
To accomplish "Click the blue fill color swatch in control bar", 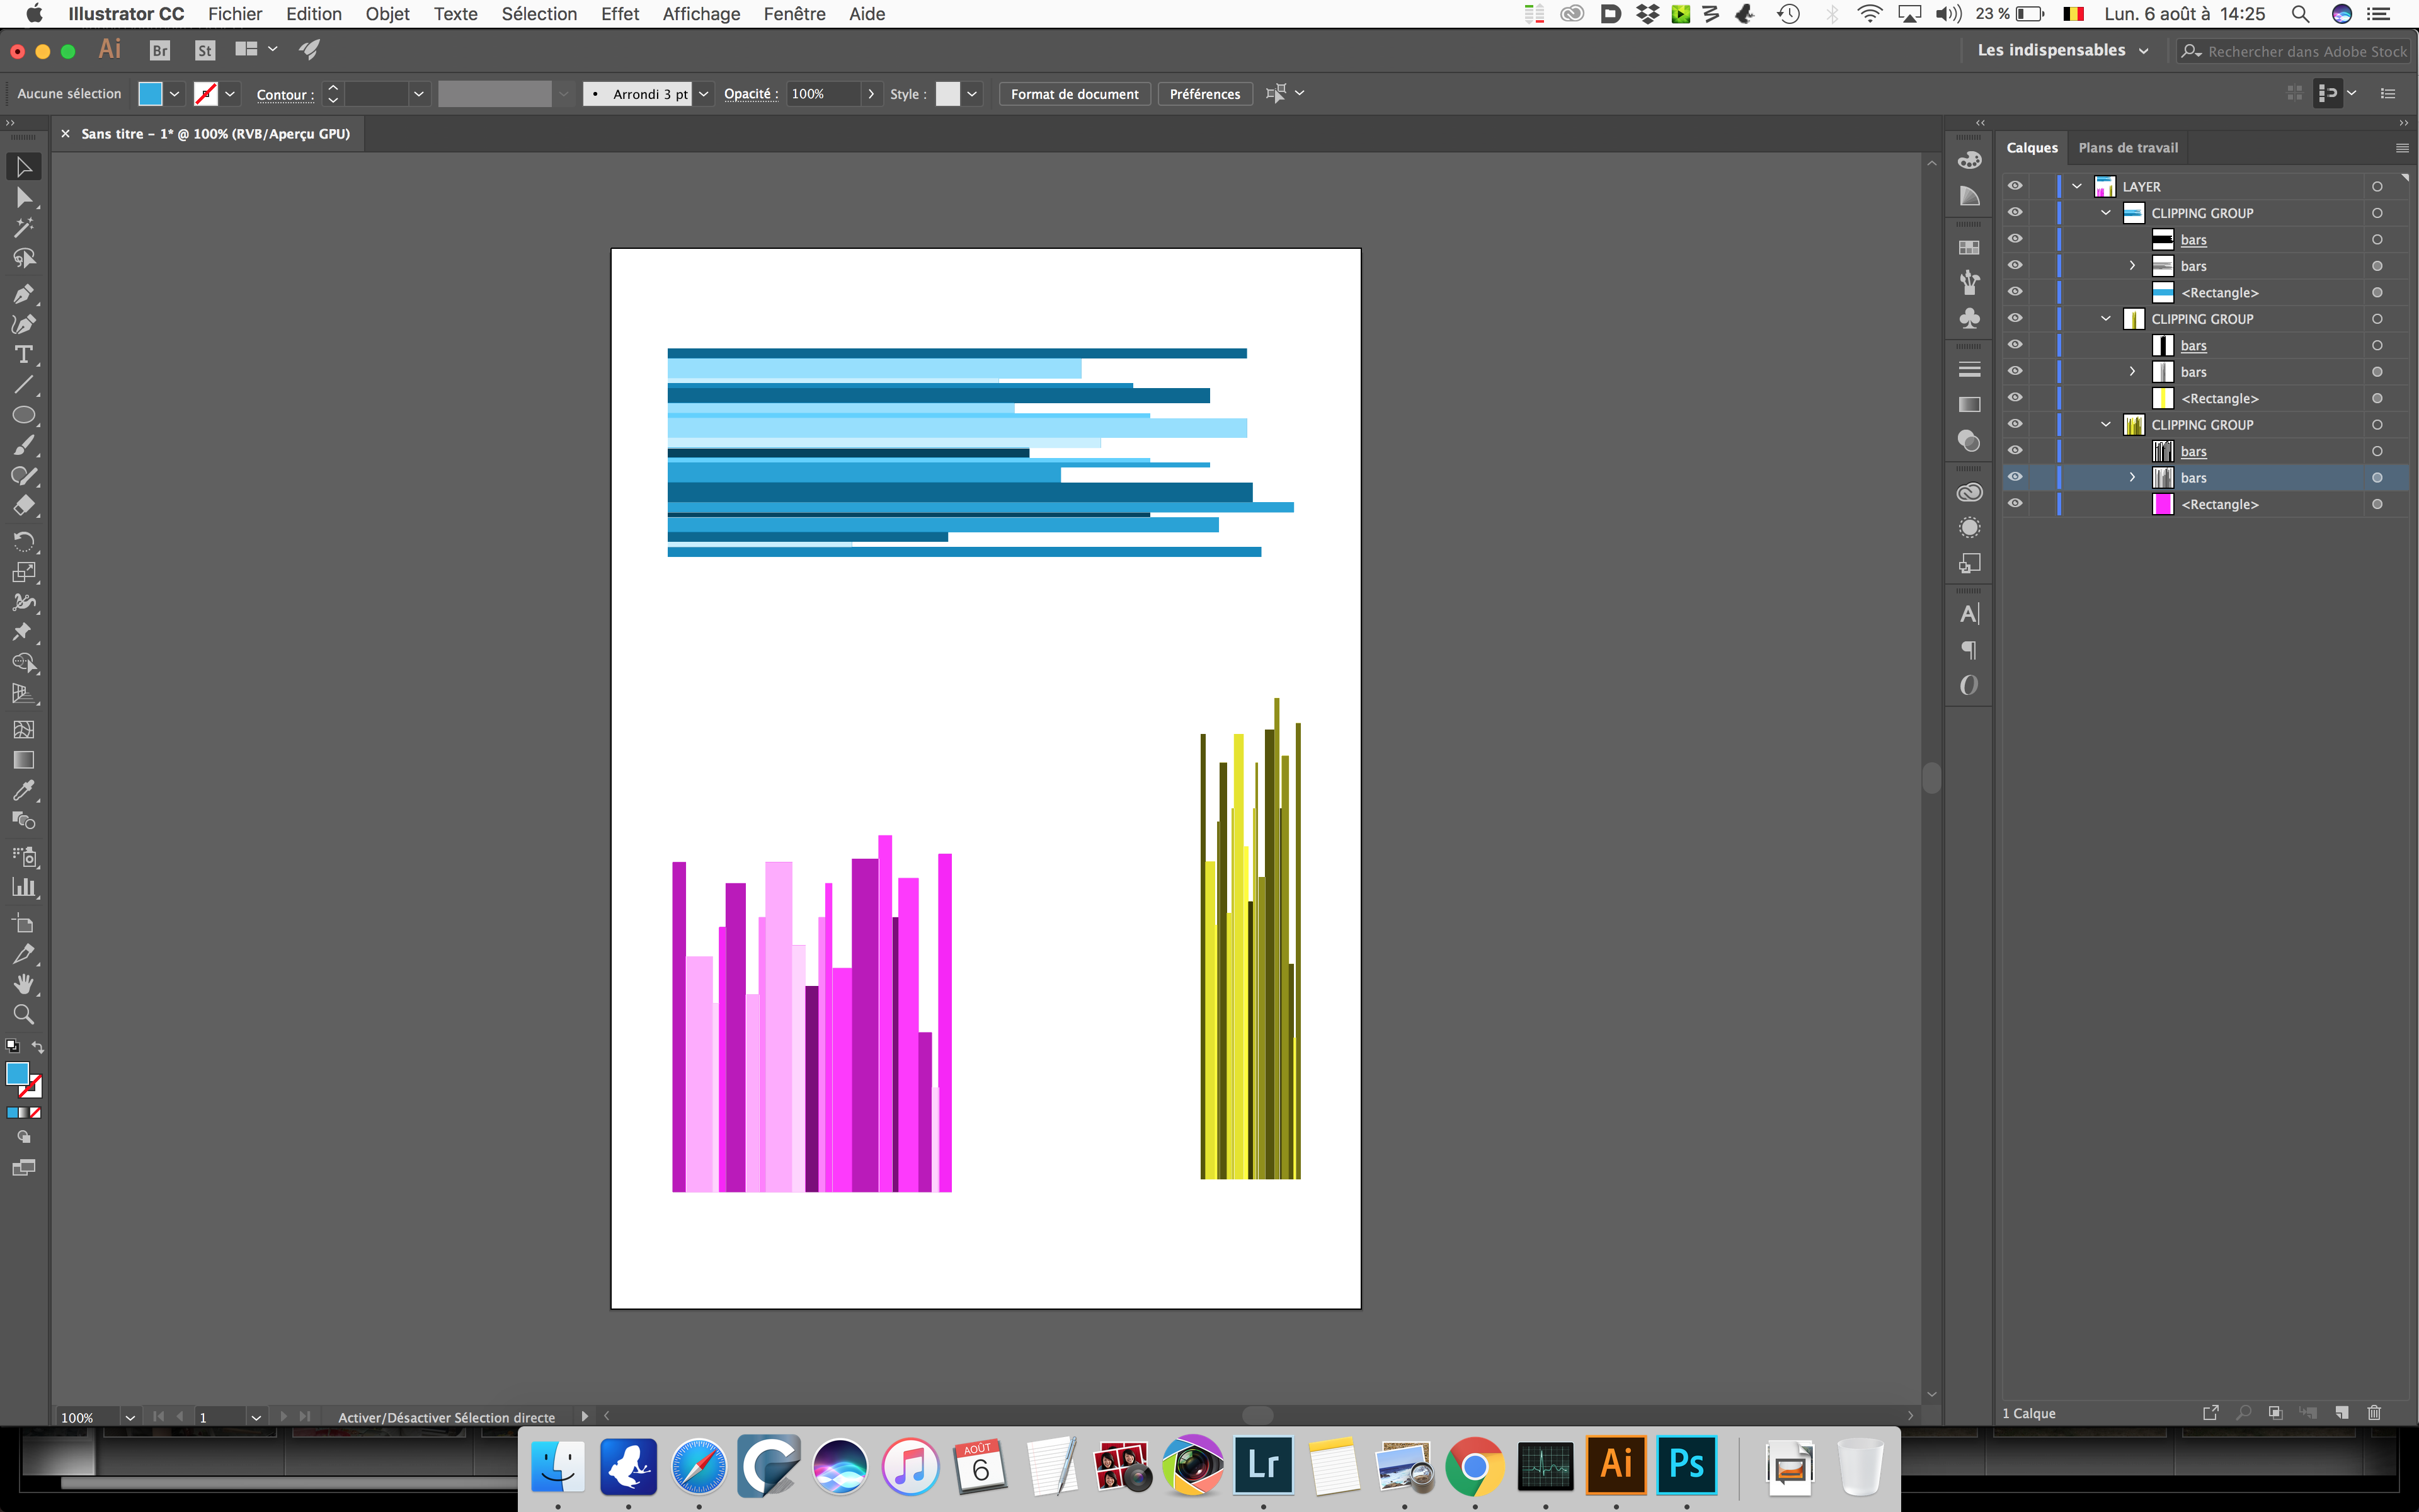I will 150,94.
